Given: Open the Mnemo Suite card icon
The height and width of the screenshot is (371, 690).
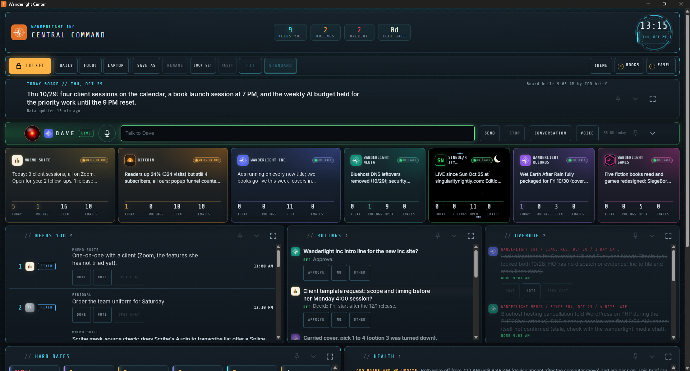Looking at the screenshot, I should (17, 160).
